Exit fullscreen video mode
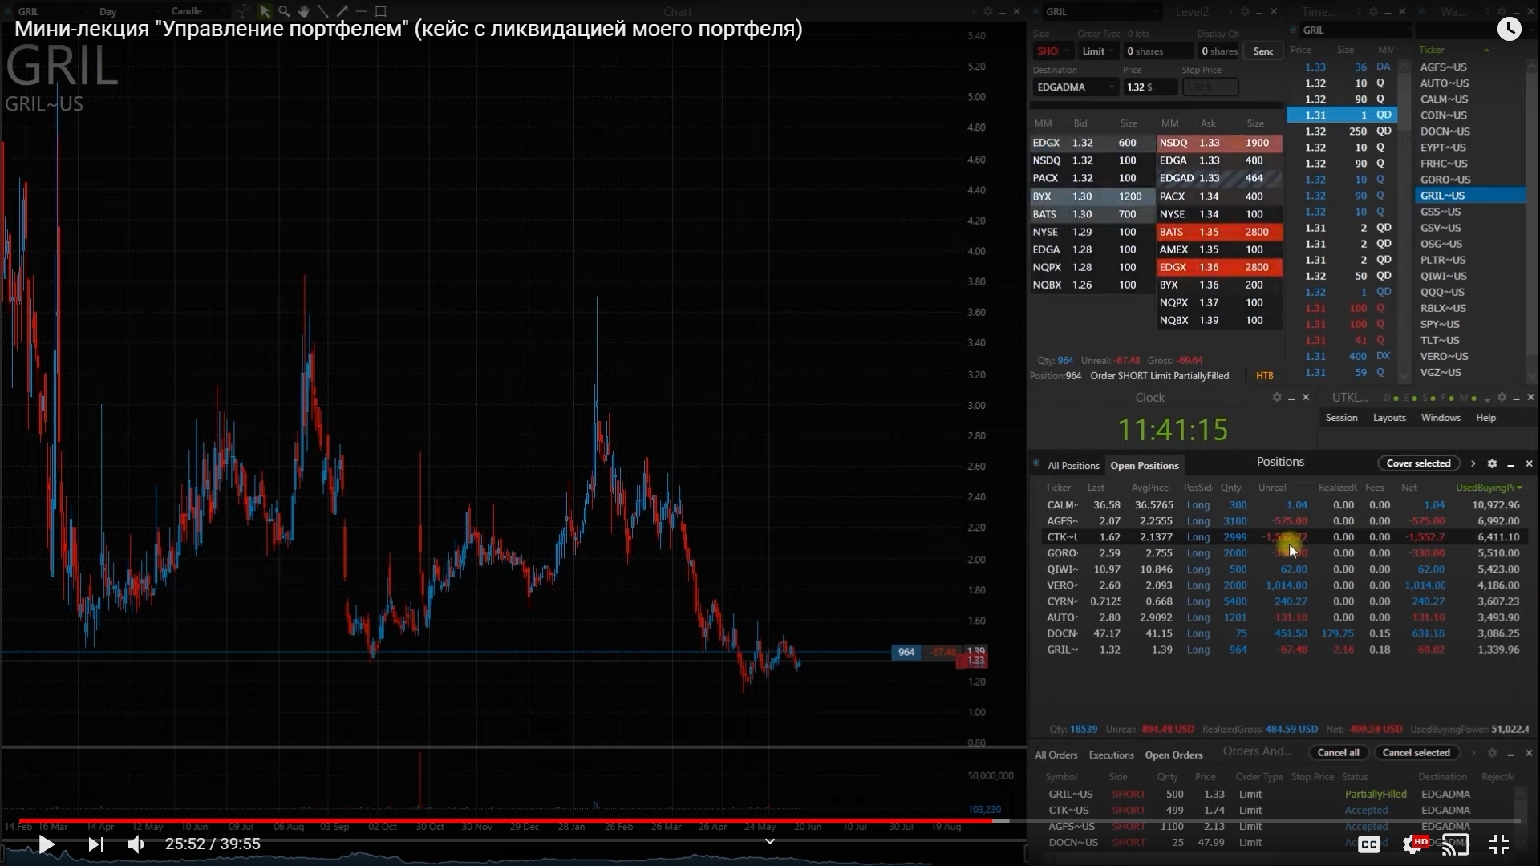Viewport: 1540px width, 866px height. click(x=1498, y=844)
